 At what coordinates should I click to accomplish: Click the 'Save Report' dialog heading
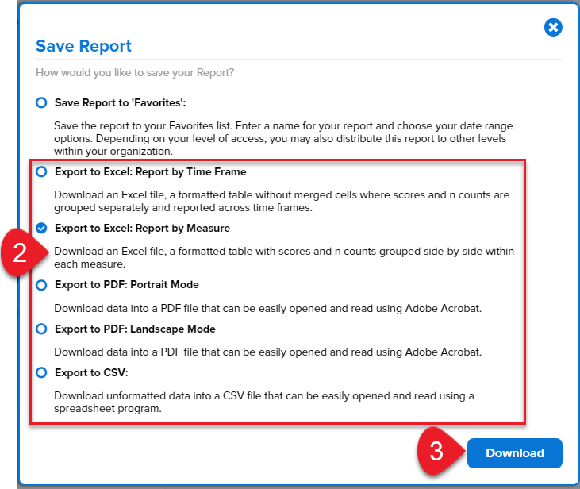click(83, 46)
